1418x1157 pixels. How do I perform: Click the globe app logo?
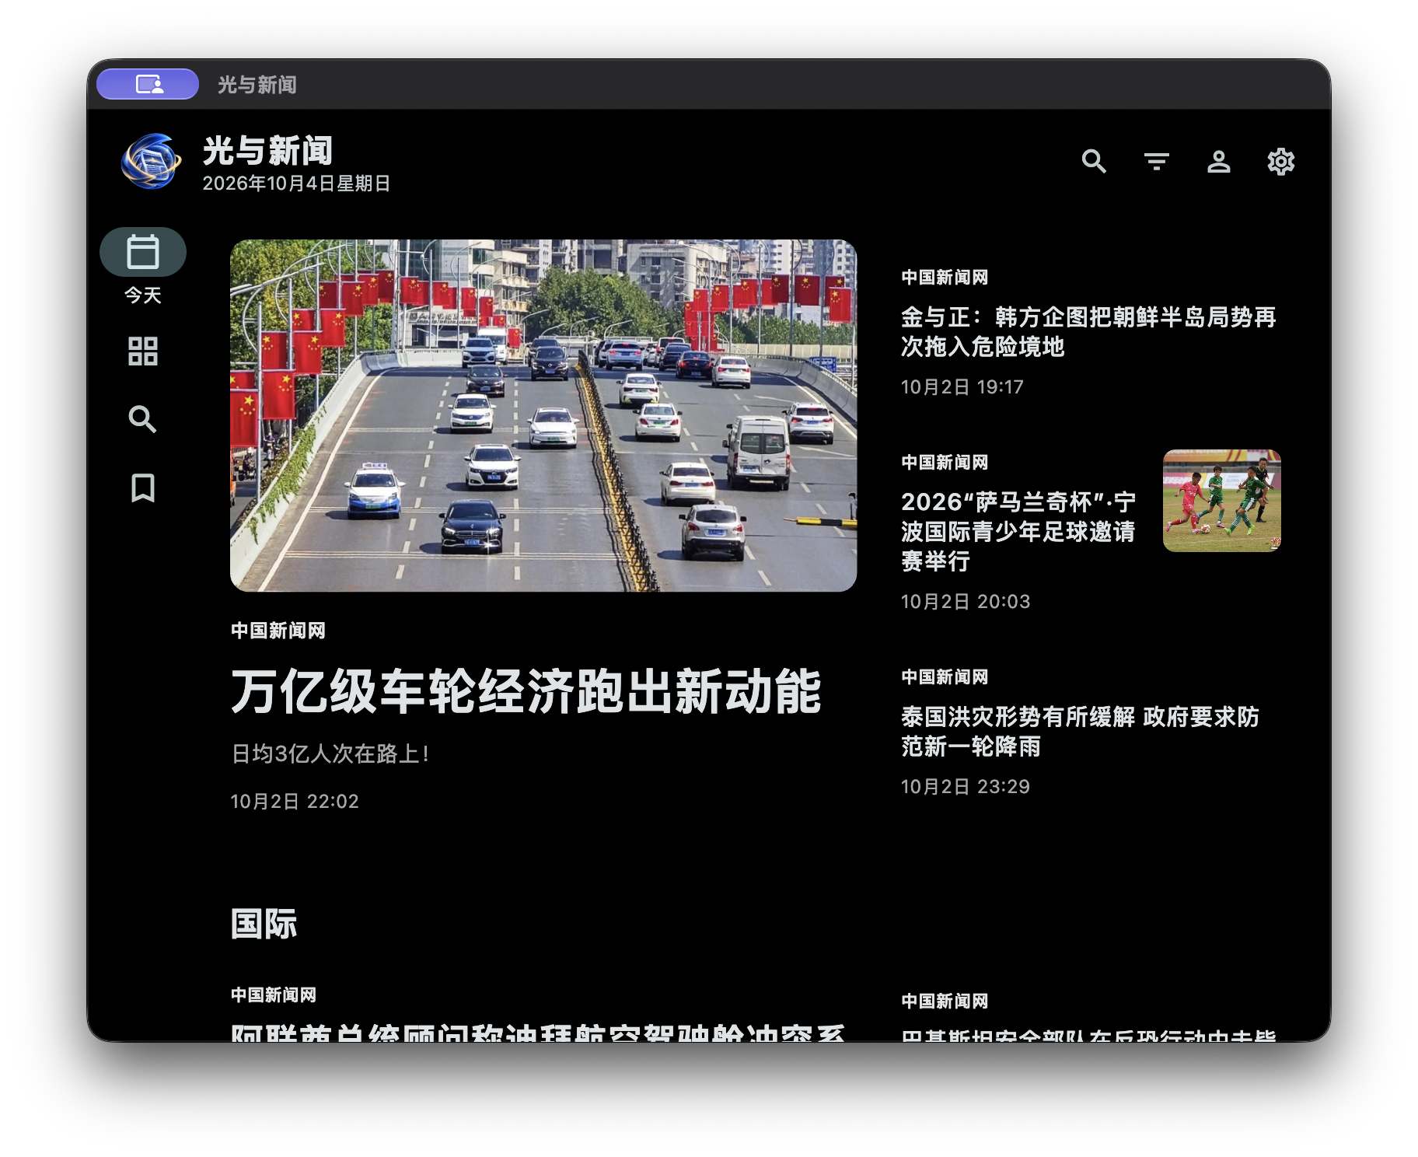pos(151,162)
